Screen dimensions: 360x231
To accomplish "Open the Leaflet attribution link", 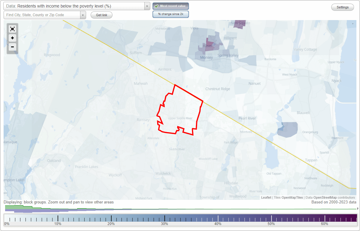I will coord(266,197).
